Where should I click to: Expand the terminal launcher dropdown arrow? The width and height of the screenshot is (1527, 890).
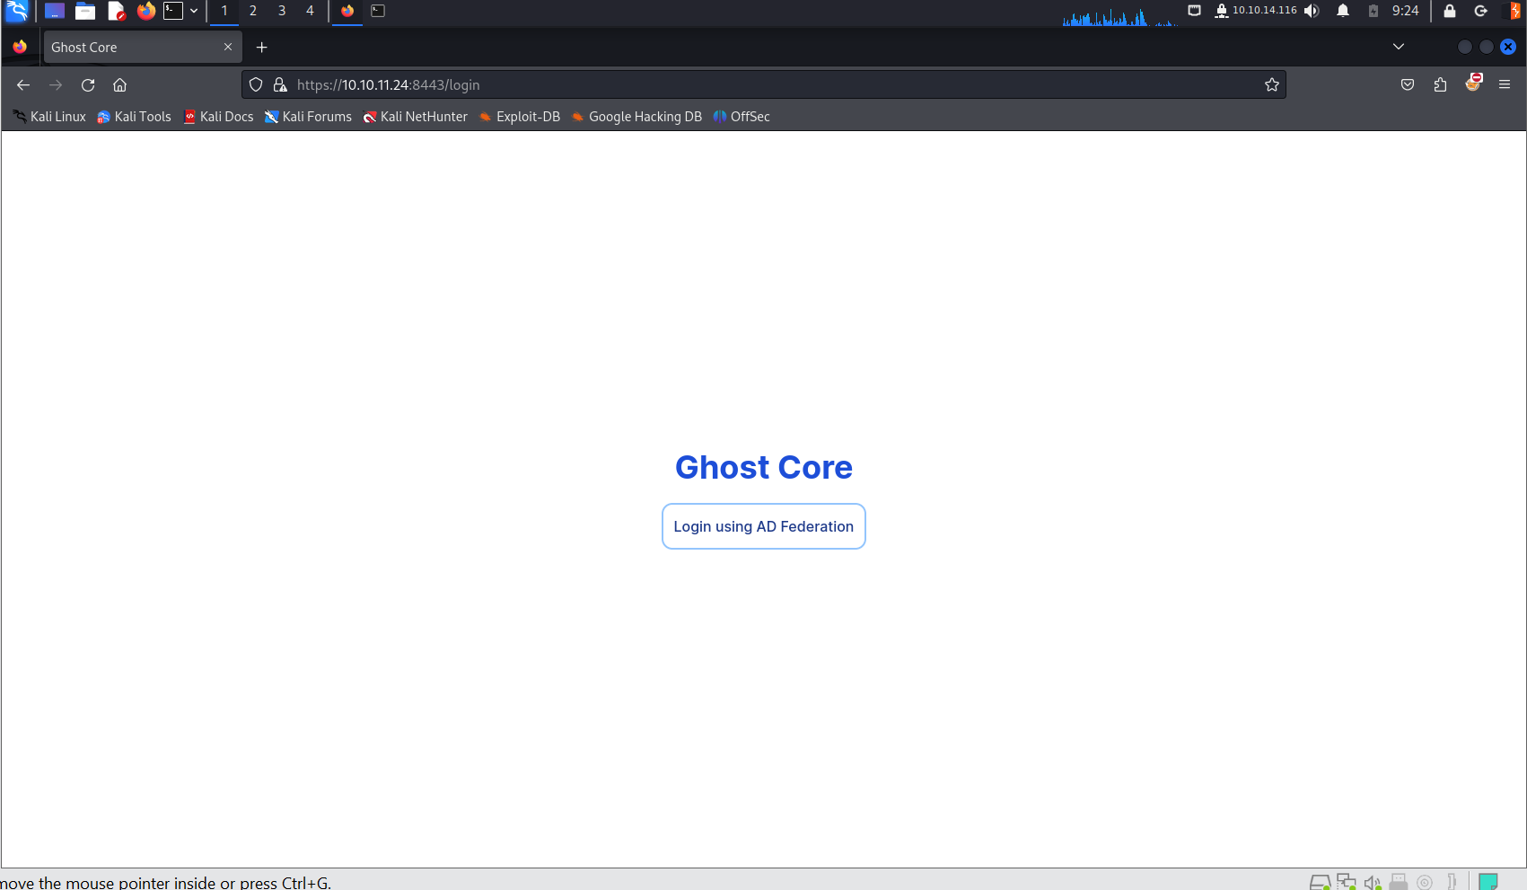pos(194,11)
